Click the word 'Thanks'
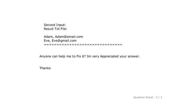This screenshot has height=101, width=180. point(45,68)
